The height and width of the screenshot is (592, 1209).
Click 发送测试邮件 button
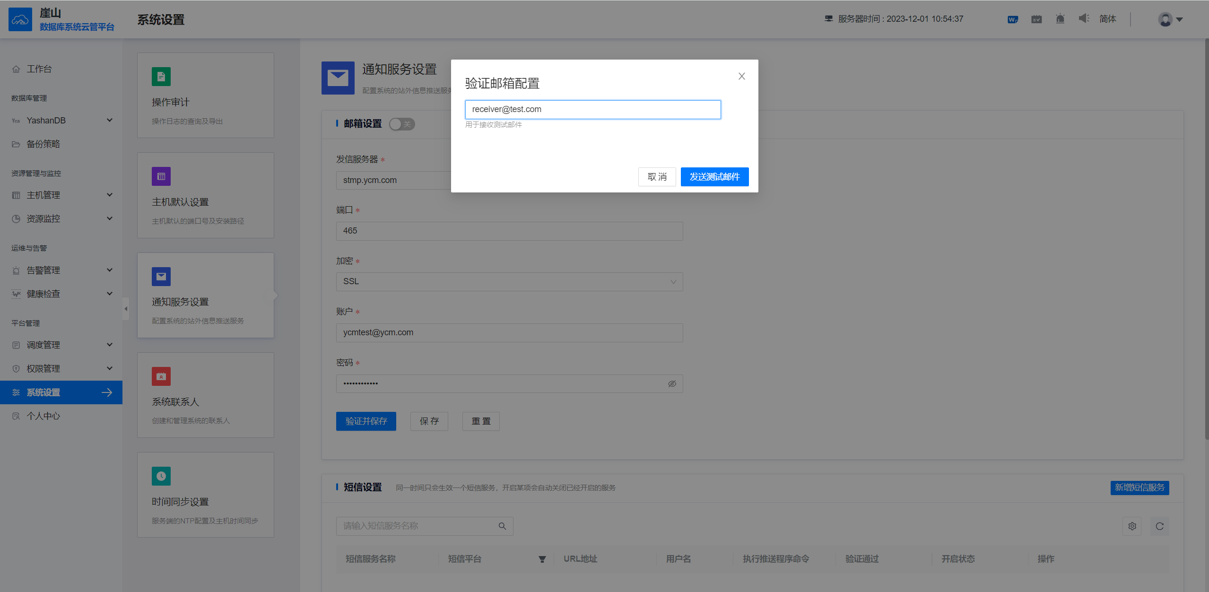coord(714,177)
